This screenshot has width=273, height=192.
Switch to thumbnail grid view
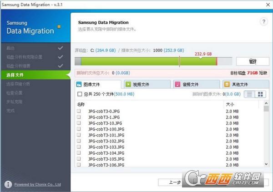tap(260, 94)
